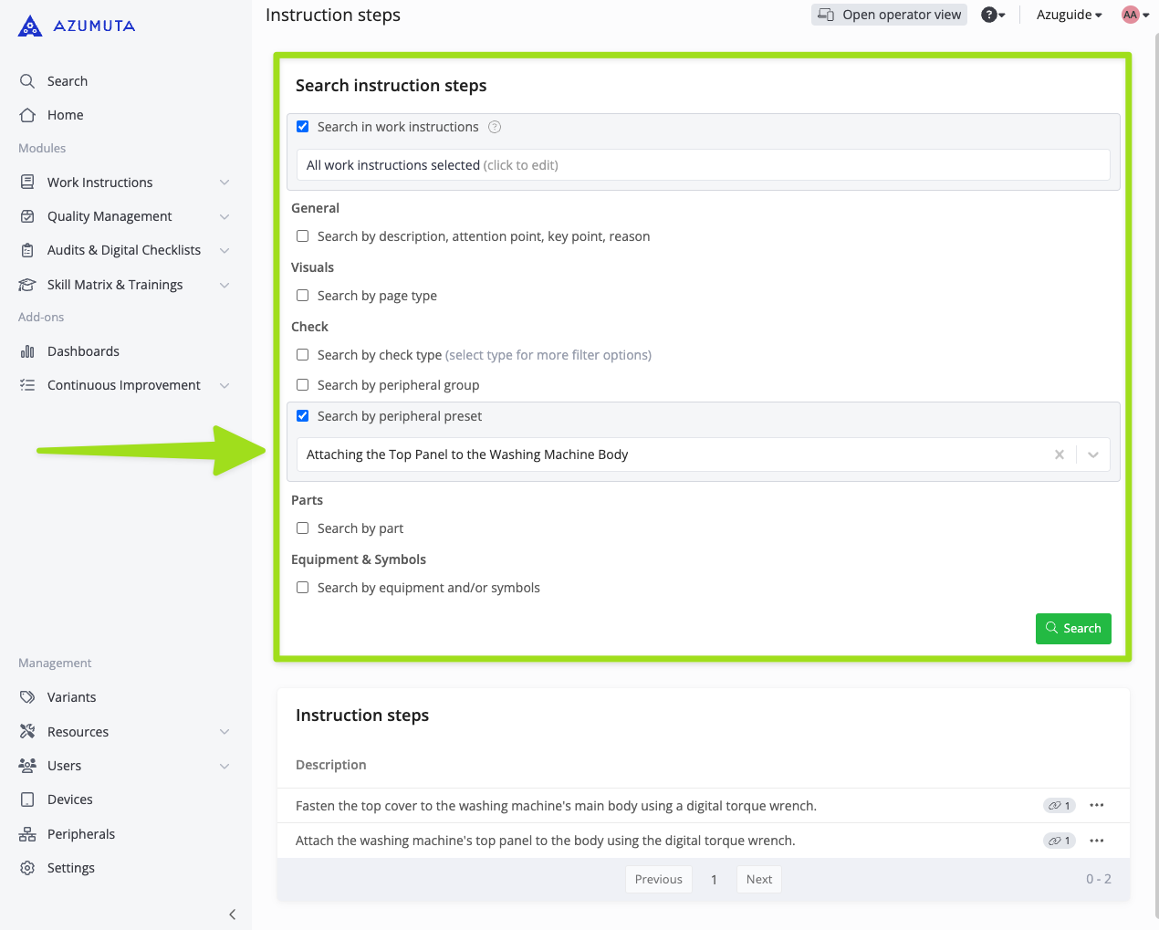This screenshot has width=1159, height=930.
Task: Open the peripheral preset dropdown arrow
Action: click(1092, 454)
